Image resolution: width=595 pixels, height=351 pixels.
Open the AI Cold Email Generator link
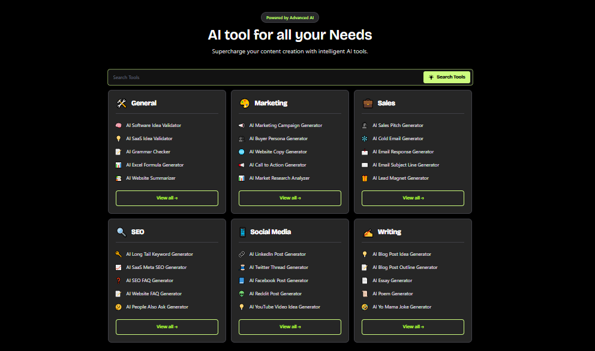398,139
